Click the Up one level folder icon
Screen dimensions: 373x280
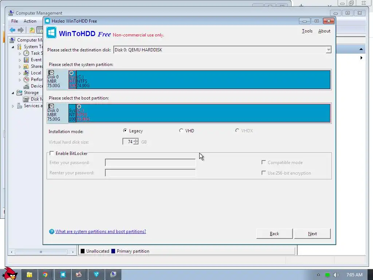point(32,30)
